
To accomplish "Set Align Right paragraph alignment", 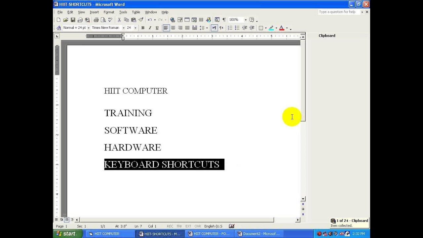I will (x=180, y=28).
